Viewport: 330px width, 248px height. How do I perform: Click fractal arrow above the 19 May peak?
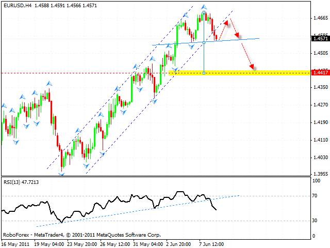click(x=49, y=83)
